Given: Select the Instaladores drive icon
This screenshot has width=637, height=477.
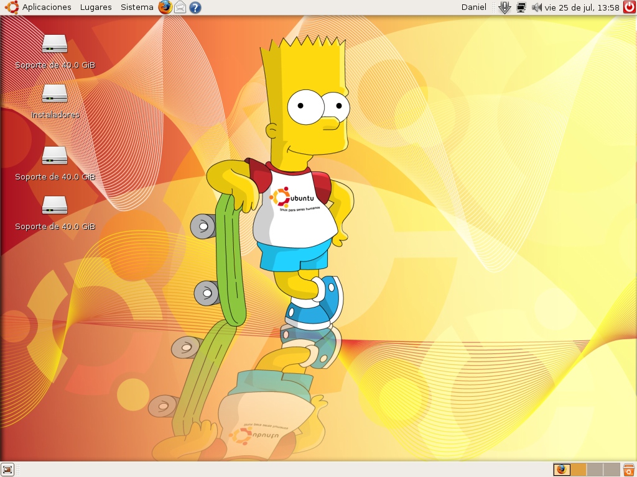Looking at the screenshot, I should coord(55,94).
